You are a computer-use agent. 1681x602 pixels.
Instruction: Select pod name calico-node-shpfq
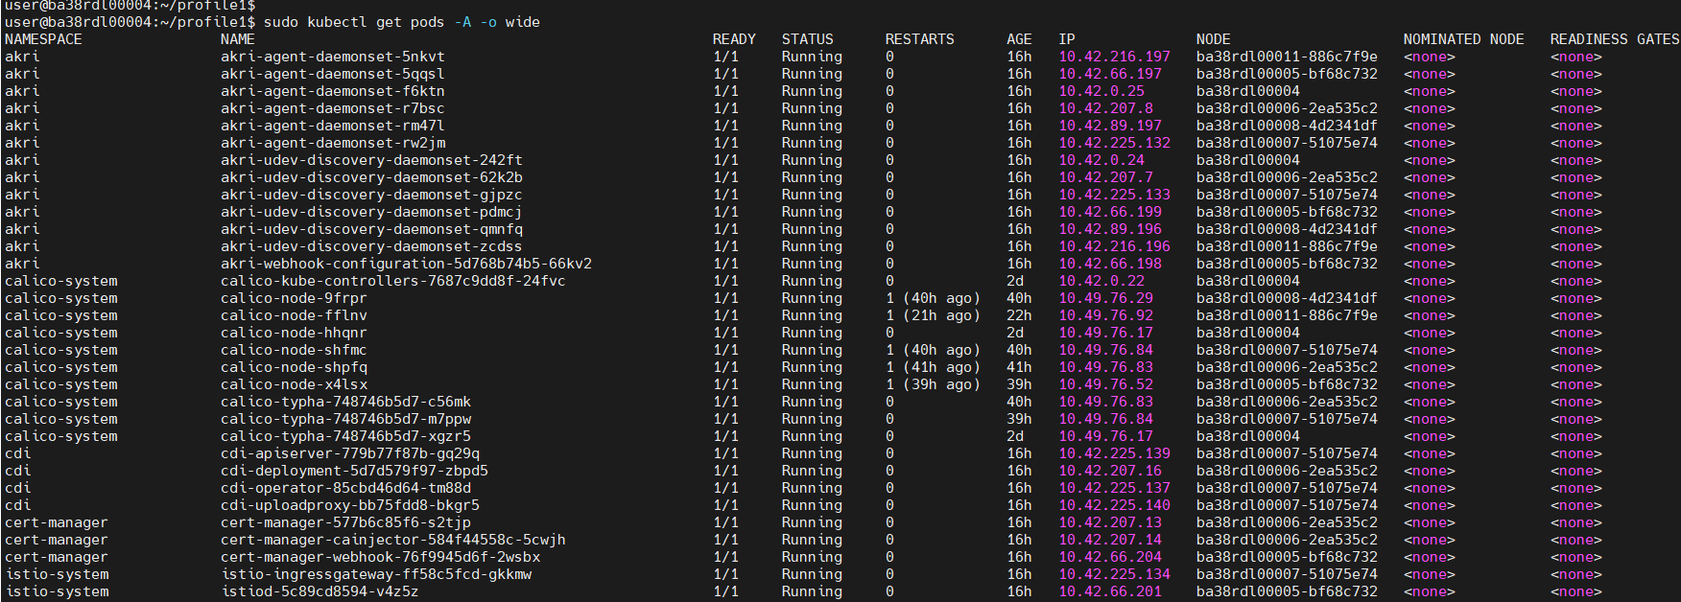tap(294, 367)
